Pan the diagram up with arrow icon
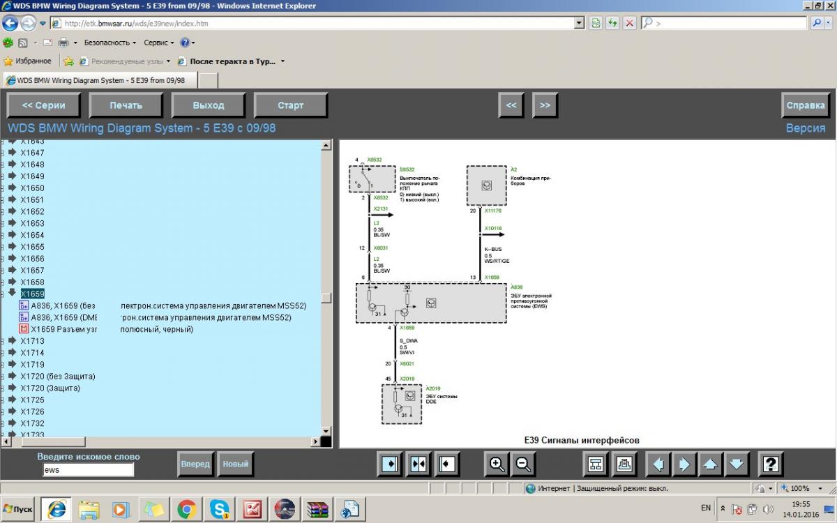The width and height of the screenshot is (837, 523). 710,464
